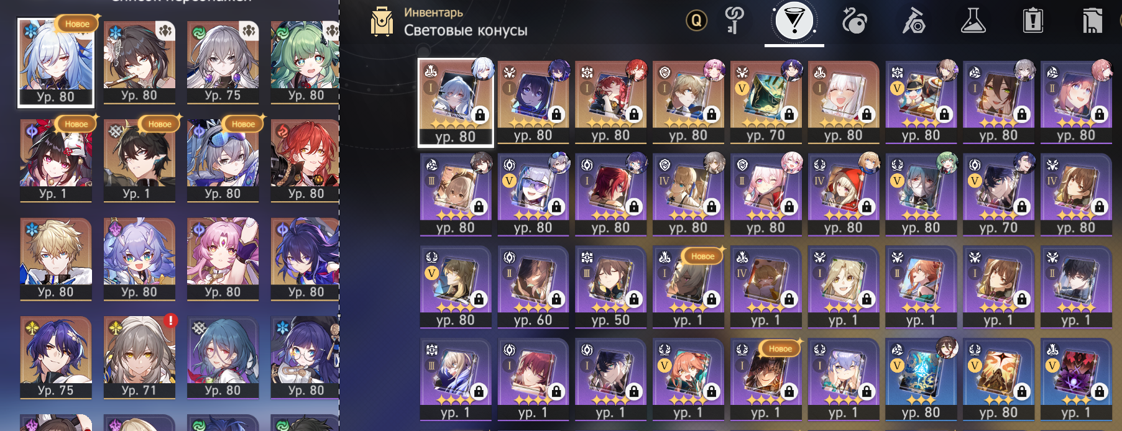Select the top-row light cone labeled ур. 70
Viewport: 1122px width, 431px height.
766,102
